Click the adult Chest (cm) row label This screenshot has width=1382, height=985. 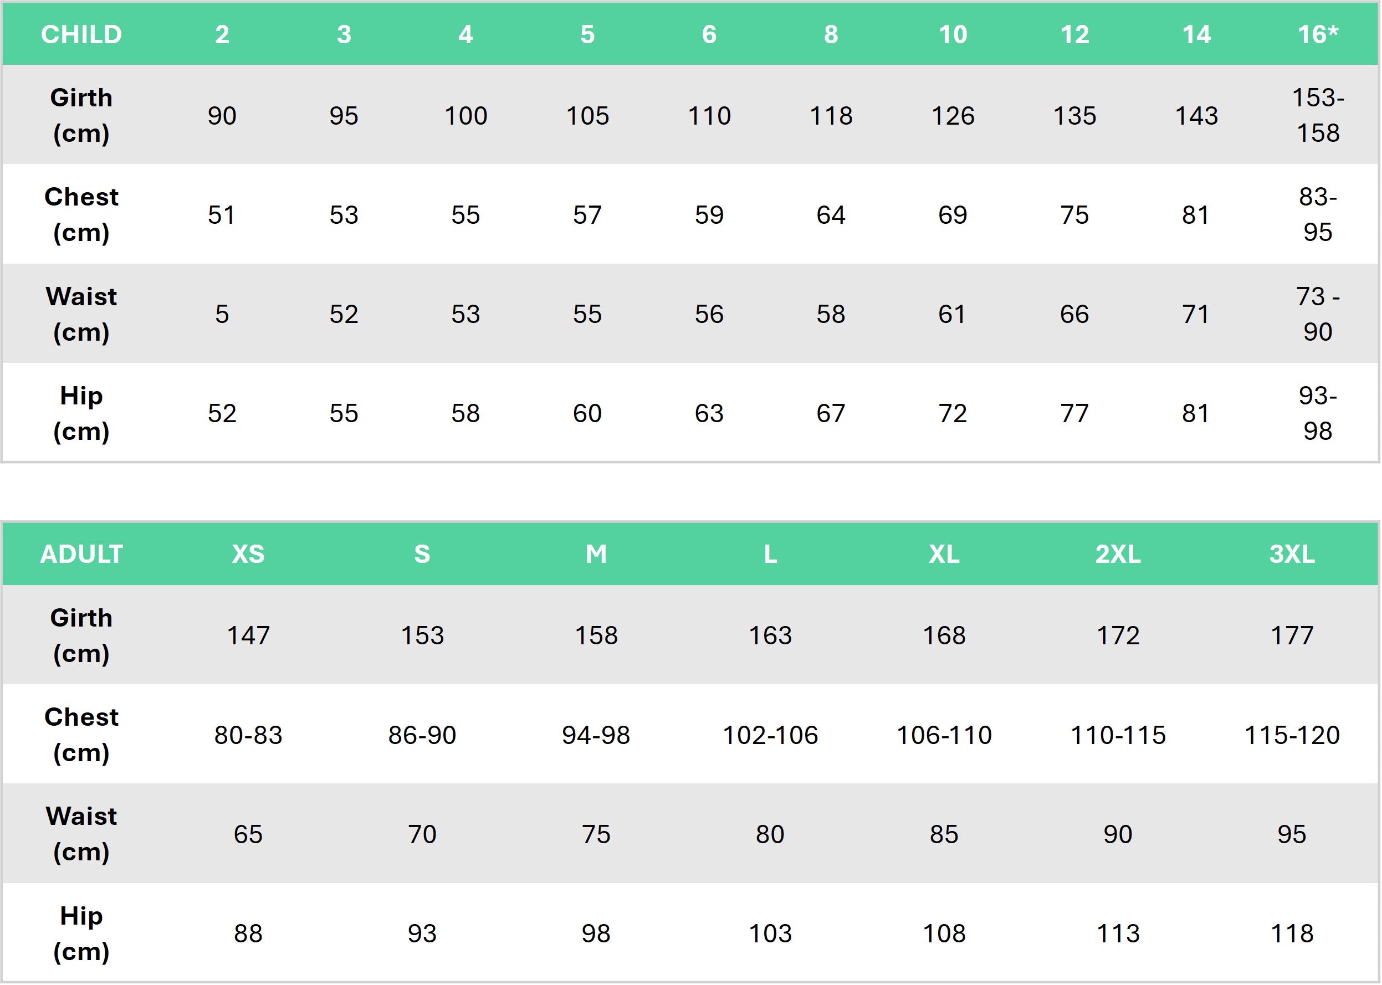[81, 735]
